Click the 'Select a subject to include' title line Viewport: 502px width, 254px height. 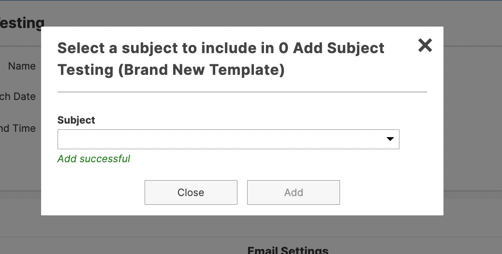pyautogui.click(x=221, y=48)
